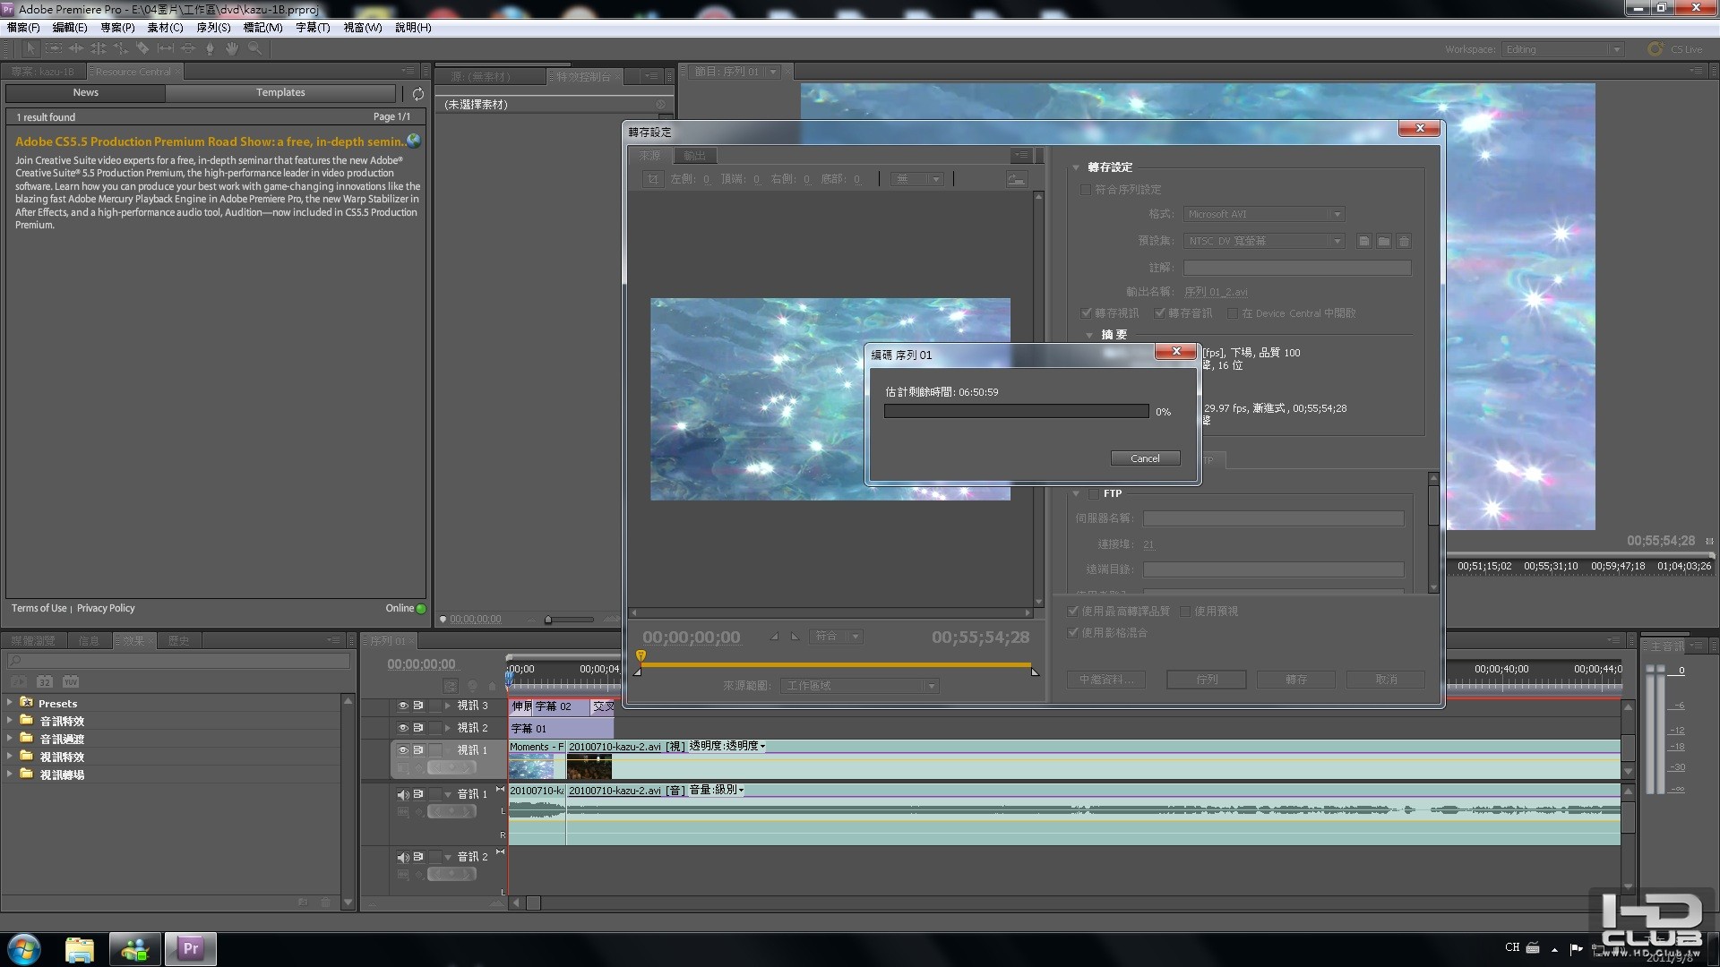Hide the 視訊 2 track eye
This screenshot has height=967, width=1720.
click(x=403, y=728)
